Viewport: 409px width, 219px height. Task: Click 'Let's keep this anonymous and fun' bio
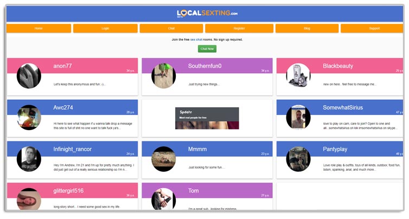pos(80,84)
